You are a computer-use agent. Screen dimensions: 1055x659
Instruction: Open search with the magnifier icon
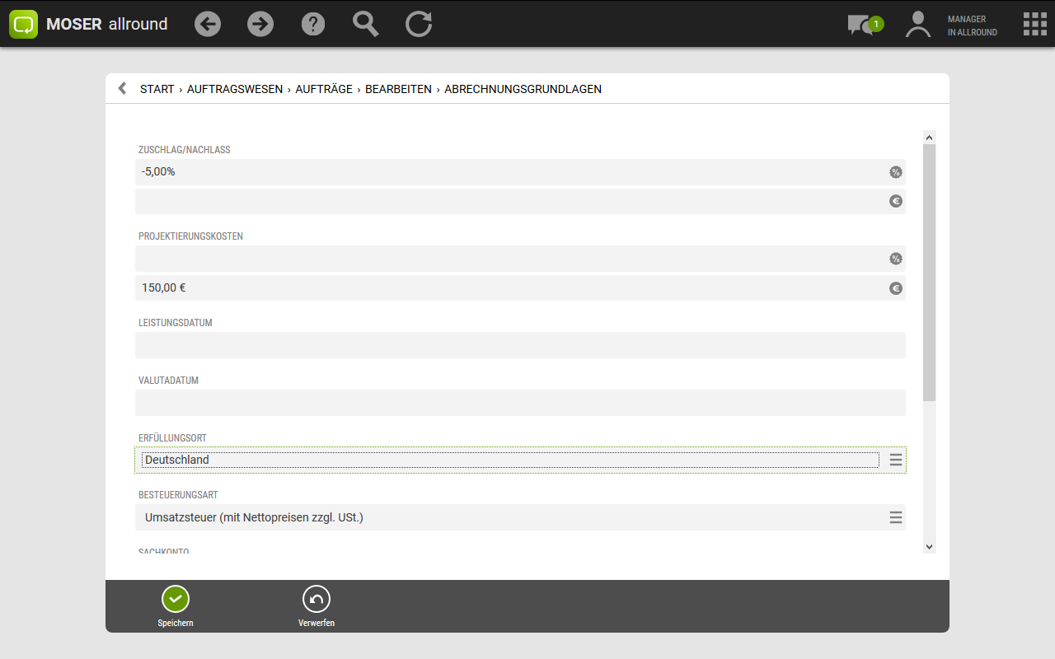366,24
